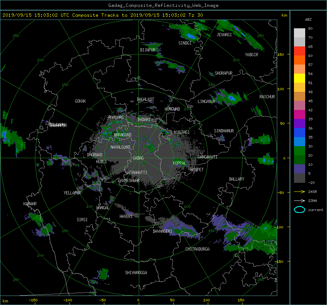
Task: Select the light grey 70-80 dBZ legend swatch
Action: click(x=299, y=33)
